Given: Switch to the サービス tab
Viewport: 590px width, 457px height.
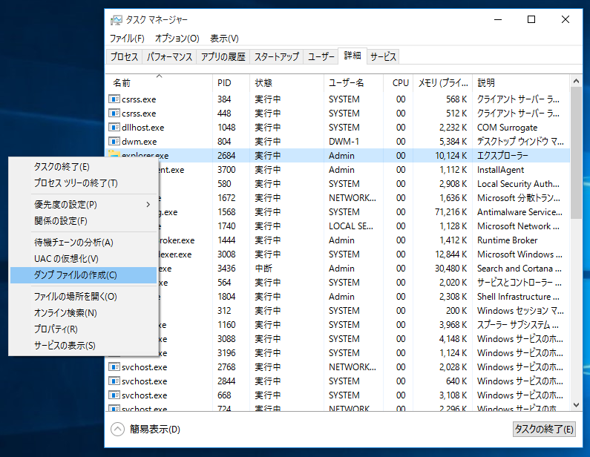Looking at the screenshot, I should [383, 57].
